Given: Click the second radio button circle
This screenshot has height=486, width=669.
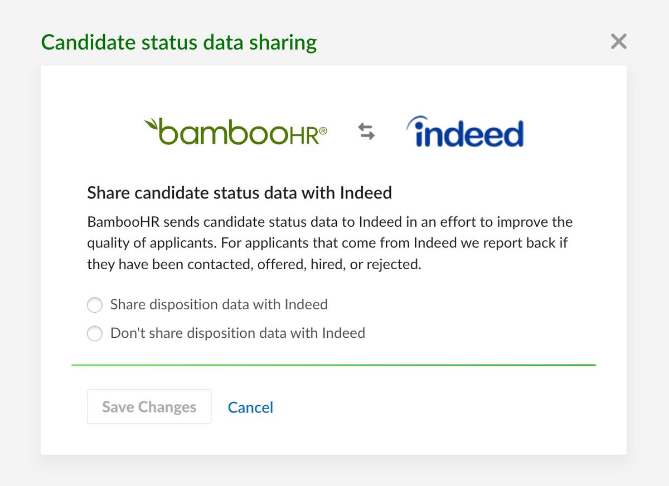Looking at the screenshot, I should coord(95,333).
